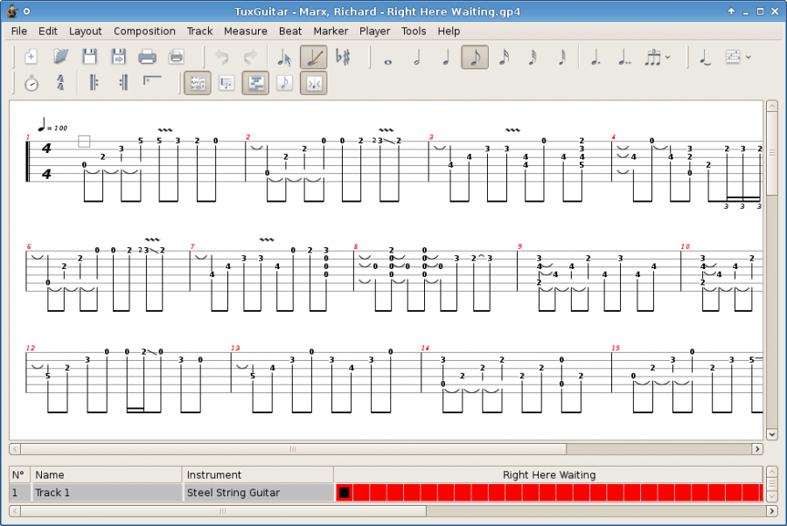Open the File menu
This screenshot has height=526, width=787.
pos(19,31)
